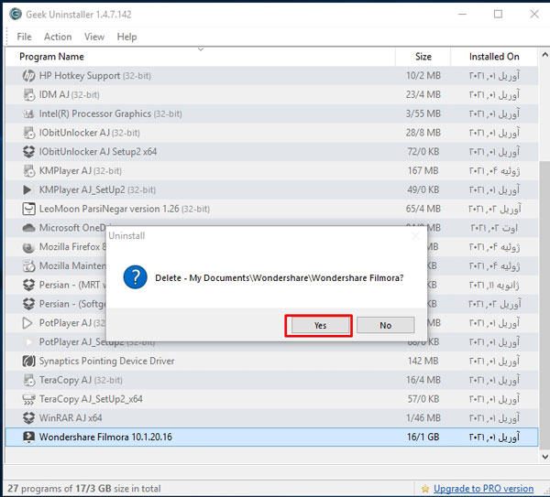Click the LeoMoon ParsiNegar icon
Image resolution: width=550 pixels, height=497 pixels.
coord(28,209)
